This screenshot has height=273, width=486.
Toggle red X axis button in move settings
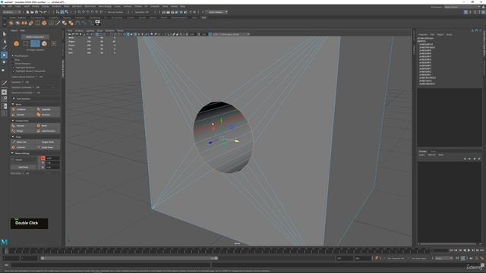click(43, 158)
